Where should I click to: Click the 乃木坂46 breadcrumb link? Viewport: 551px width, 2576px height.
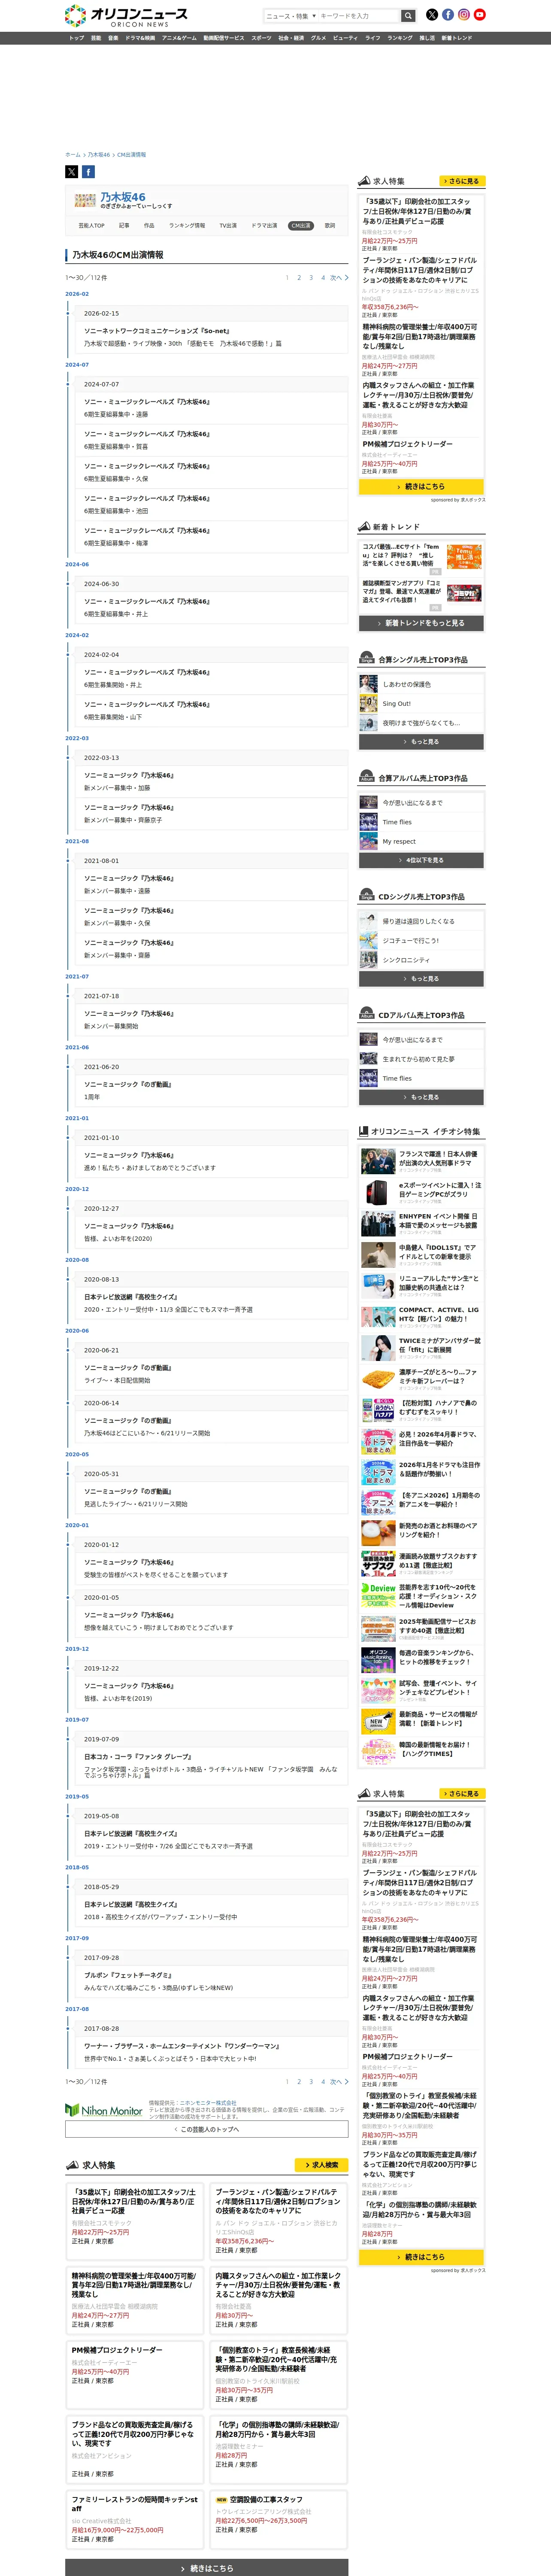[x=99, y=155]
